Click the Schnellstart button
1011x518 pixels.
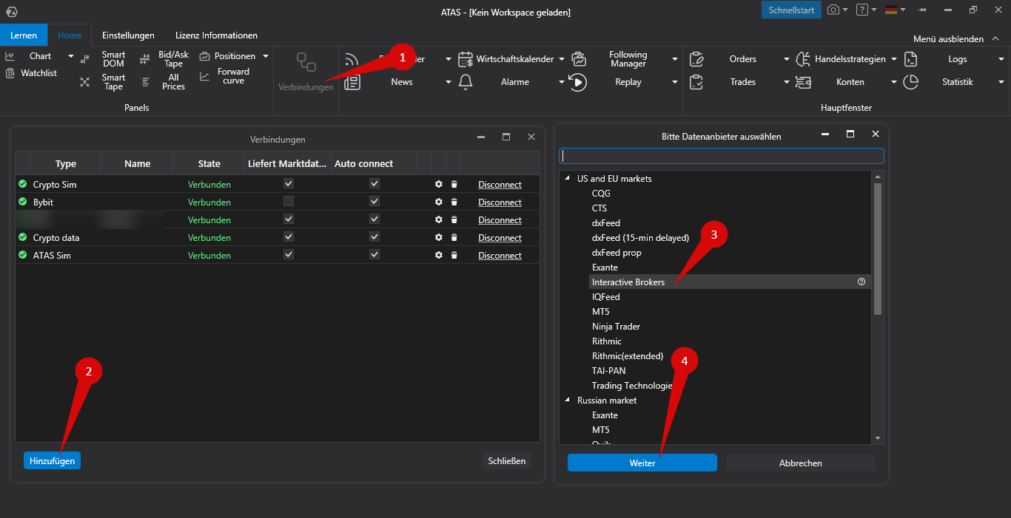point(791,10)
